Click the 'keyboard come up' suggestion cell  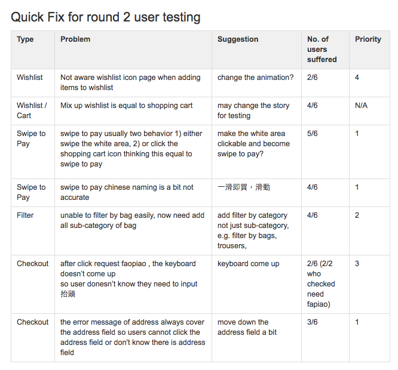point(256,284)
